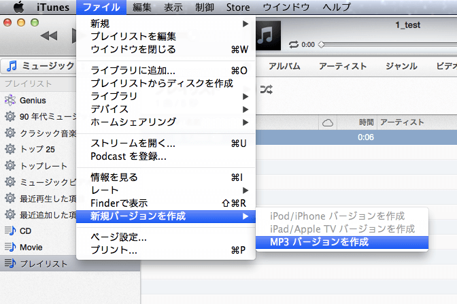The height and width of the screenshot is (304, 457).
Task: Open the ウインドウ menu
Action: tap(286, 7)
